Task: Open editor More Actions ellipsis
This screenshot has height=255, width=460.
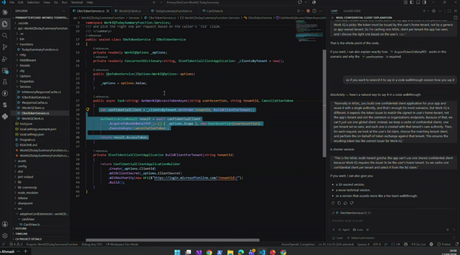Action: pyautogui.click(x=320, y=11)
